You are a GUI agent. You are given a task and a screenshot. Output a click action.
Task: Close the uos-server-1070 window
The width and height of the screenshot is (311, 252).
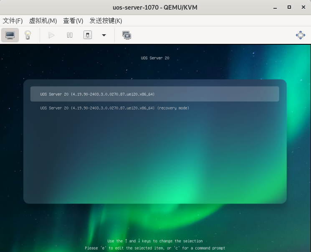click(x=303, y=8)
